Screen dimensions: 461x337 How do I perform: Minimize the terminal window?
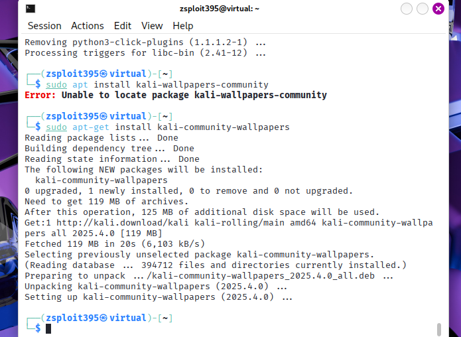coord(406,9)
